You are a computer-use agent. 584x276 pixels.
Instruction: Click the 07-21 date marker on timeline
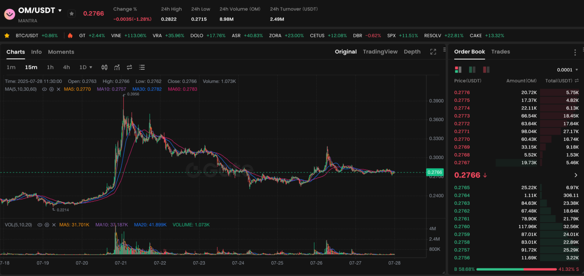pos(121,263)
